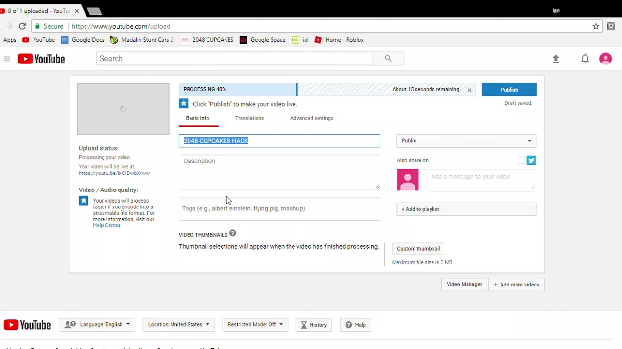Open the Public privacy dropdown

pyautogui.click(x=466, y=141)
